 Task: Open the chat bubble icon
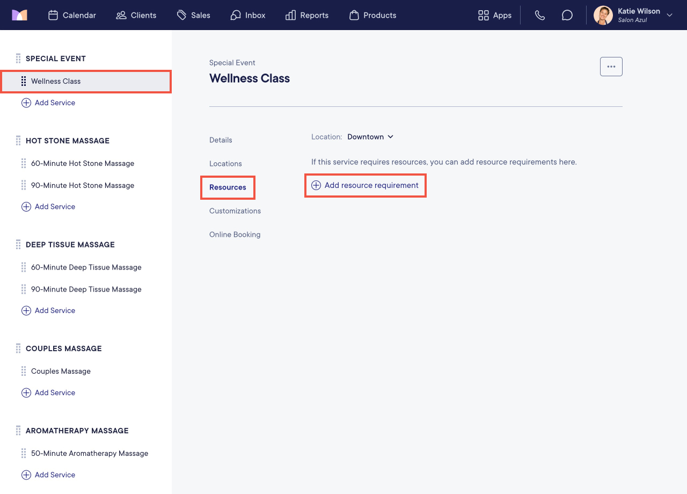click(x=567, y=15)
